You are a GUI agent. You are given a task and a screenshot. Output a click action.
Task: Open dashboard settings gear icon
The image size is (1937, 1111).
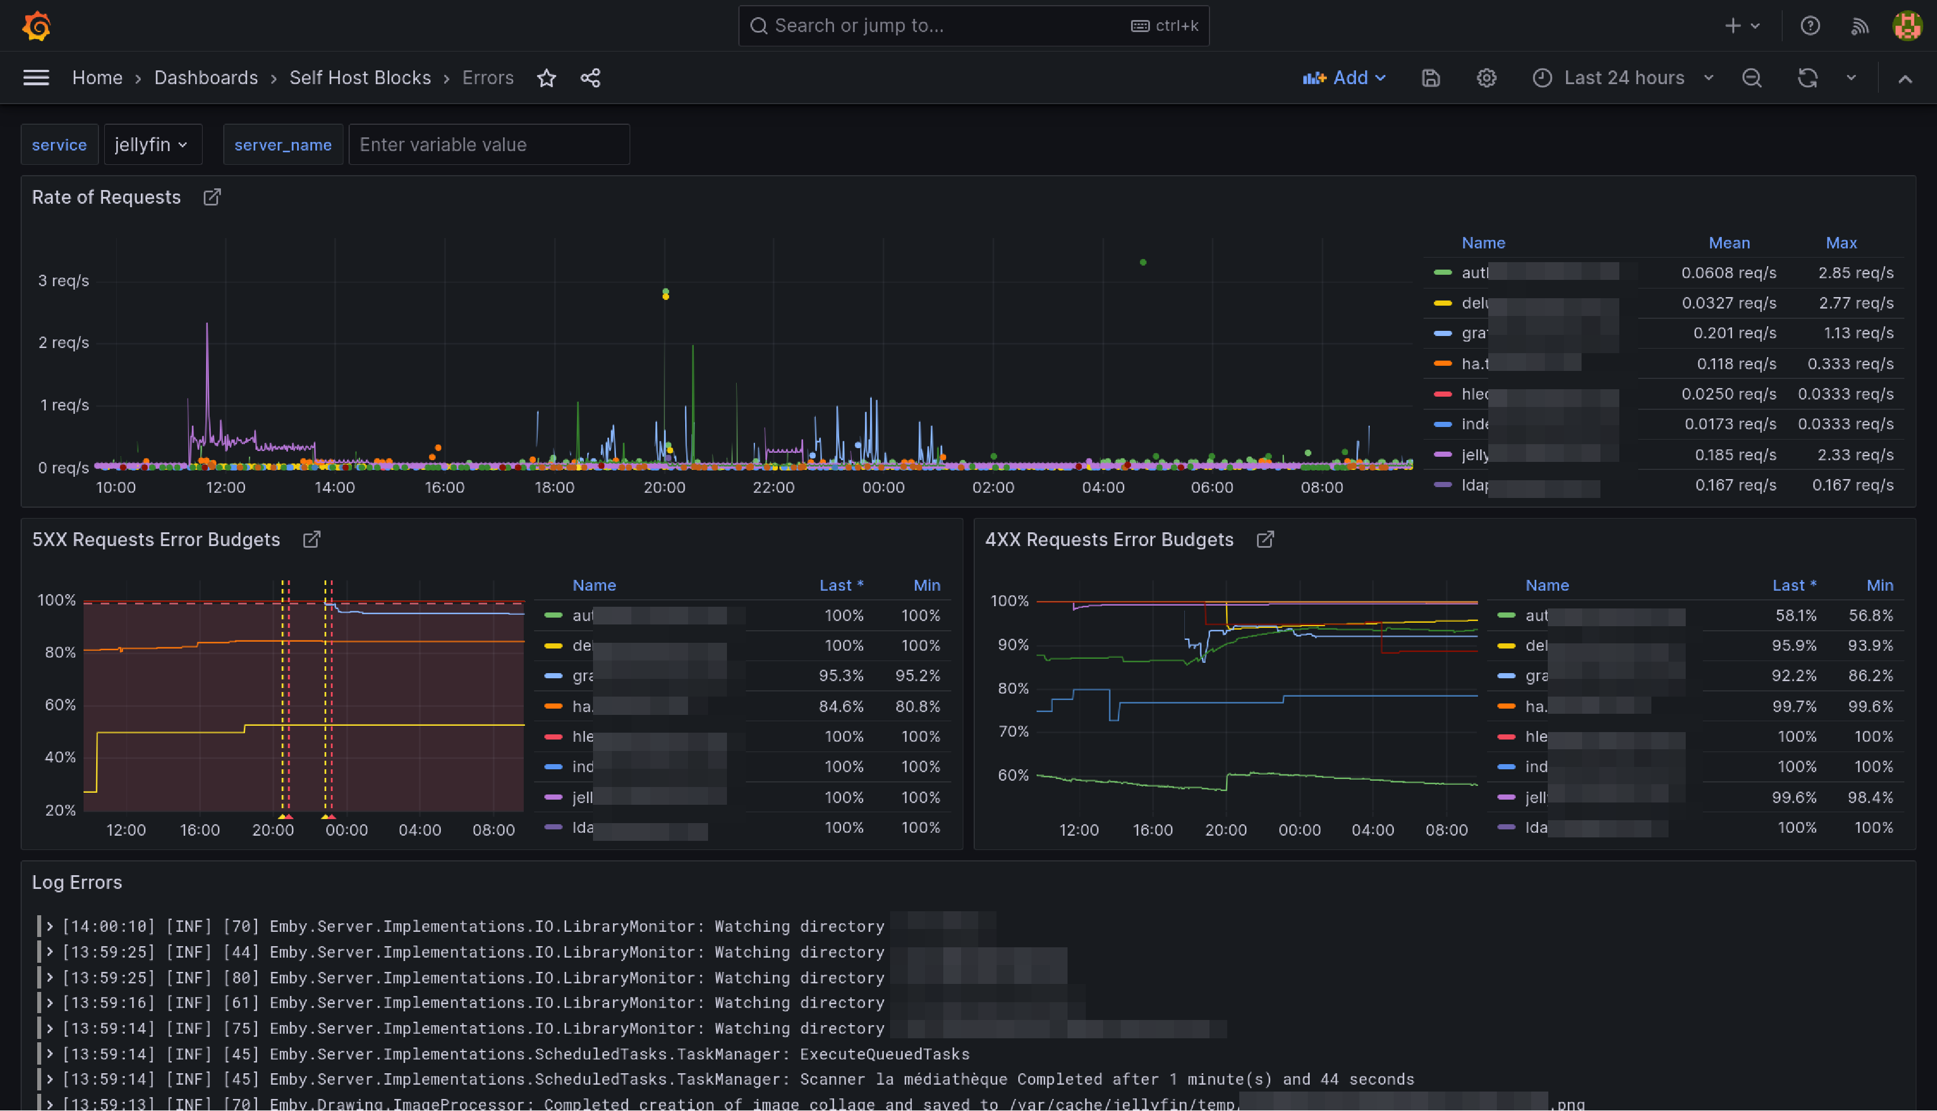1486,78
